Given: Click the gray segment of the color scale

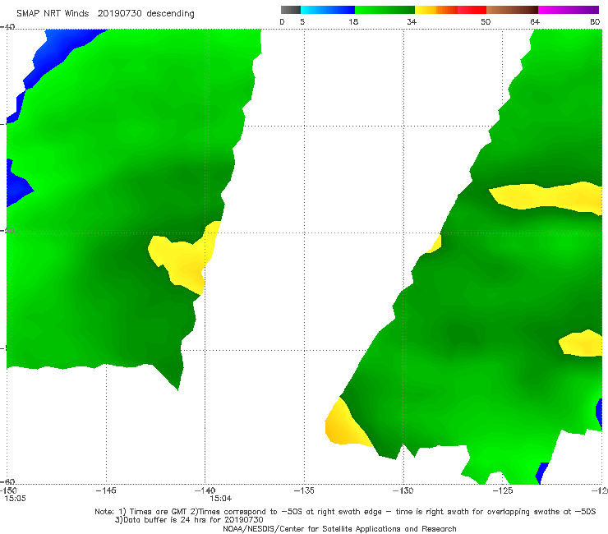Looking at the screenshot, I should coord(290,10).
